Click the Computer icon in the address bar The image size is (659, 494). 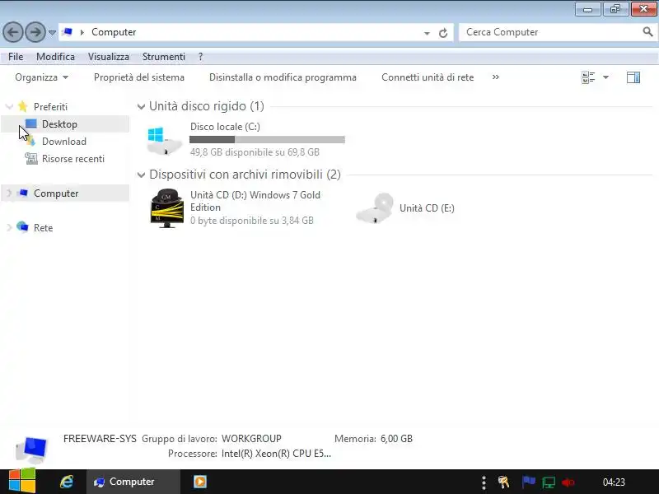68,32
